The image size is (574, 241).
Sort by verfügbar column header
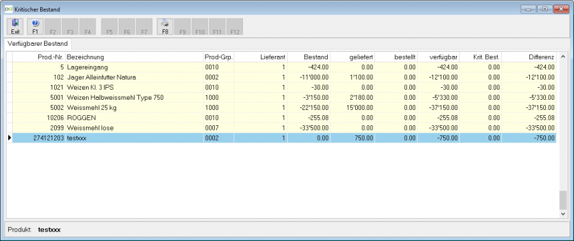(x=439, y=57)
